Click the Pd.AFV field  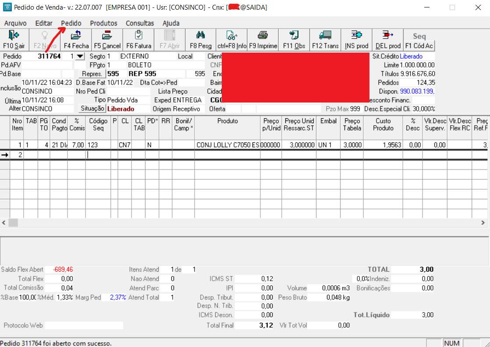pyautogui.click(x=47, y=65)
